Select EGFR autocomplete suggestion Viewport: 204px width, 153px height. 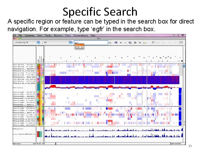tap(79, 45)
